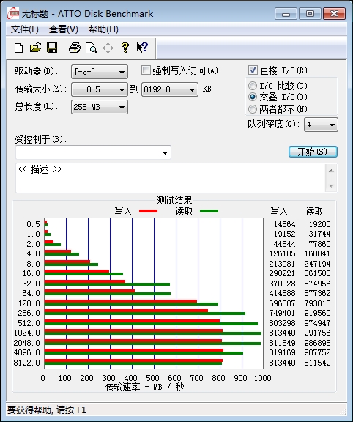Click the 传输速率 - MB / 秒 axis label

(145, 387)
